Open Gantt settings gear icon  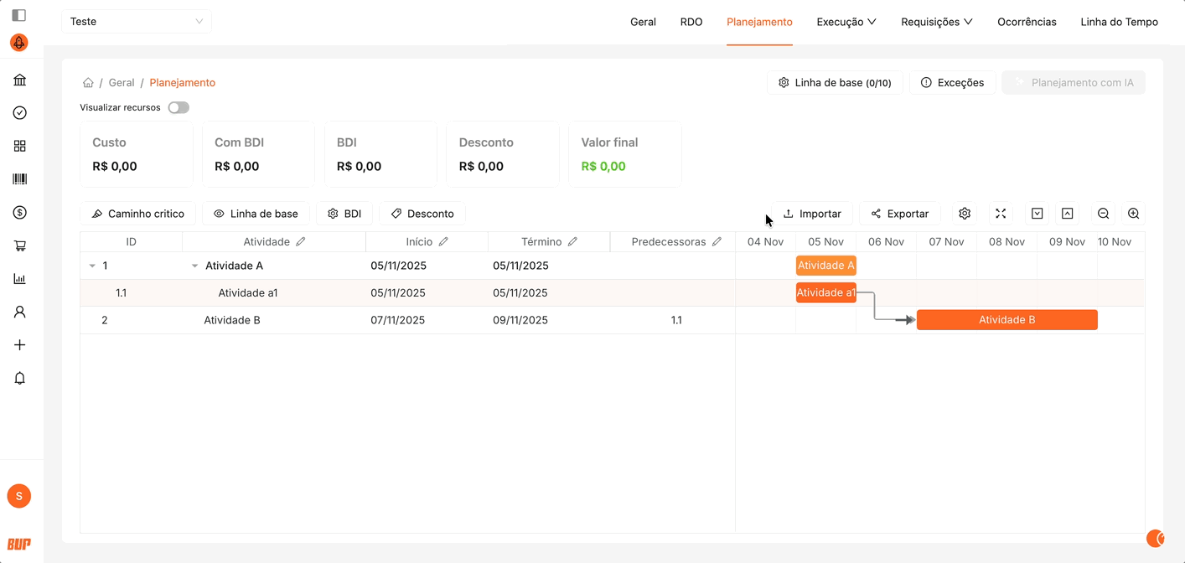pos(965,214)
